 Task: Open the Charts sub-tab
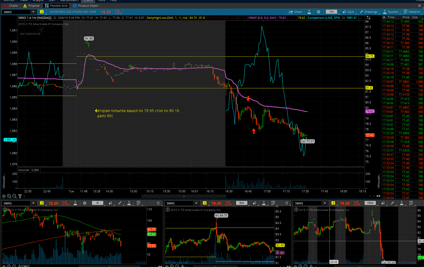(11, 6)
